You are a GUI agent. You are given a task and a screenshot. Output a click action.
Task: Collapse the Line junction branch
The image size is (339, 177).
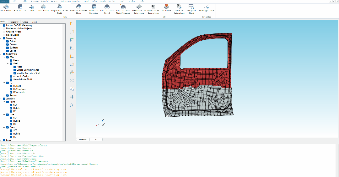click(x=4, y=114)
